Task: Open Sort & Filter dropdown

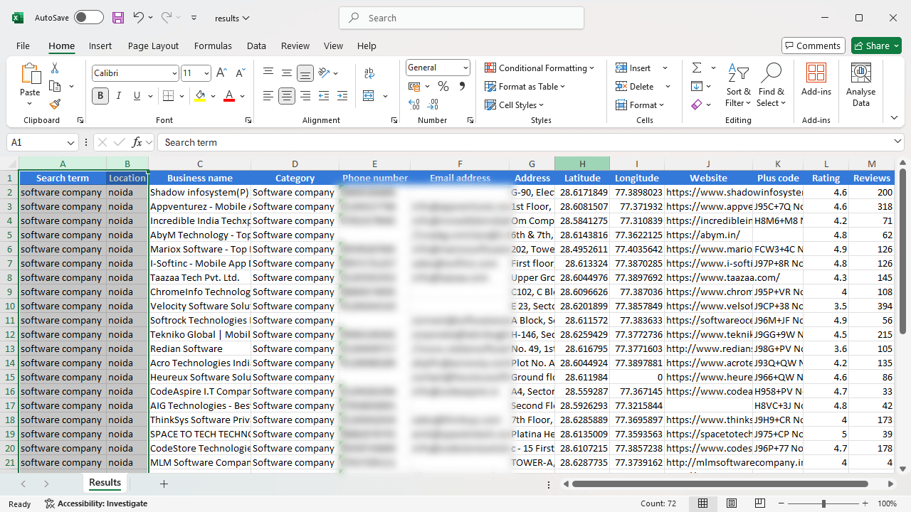Action: pyautogui.click(x=738, y=85)
